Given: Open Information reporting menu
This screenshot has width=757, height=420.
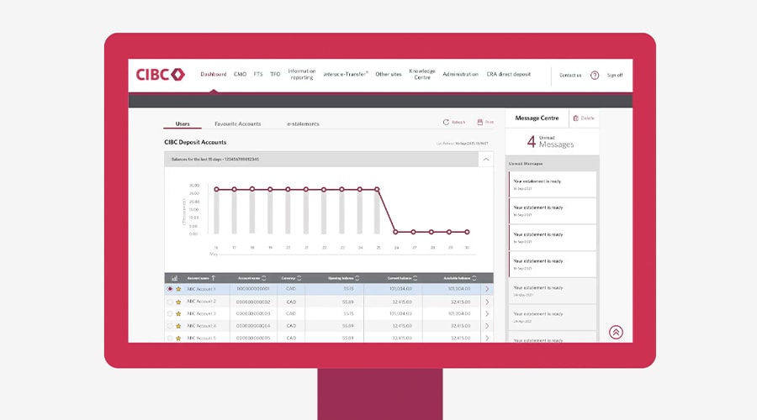Looking at the screenshot, I should pyautogui.click(x=302, y=74).
